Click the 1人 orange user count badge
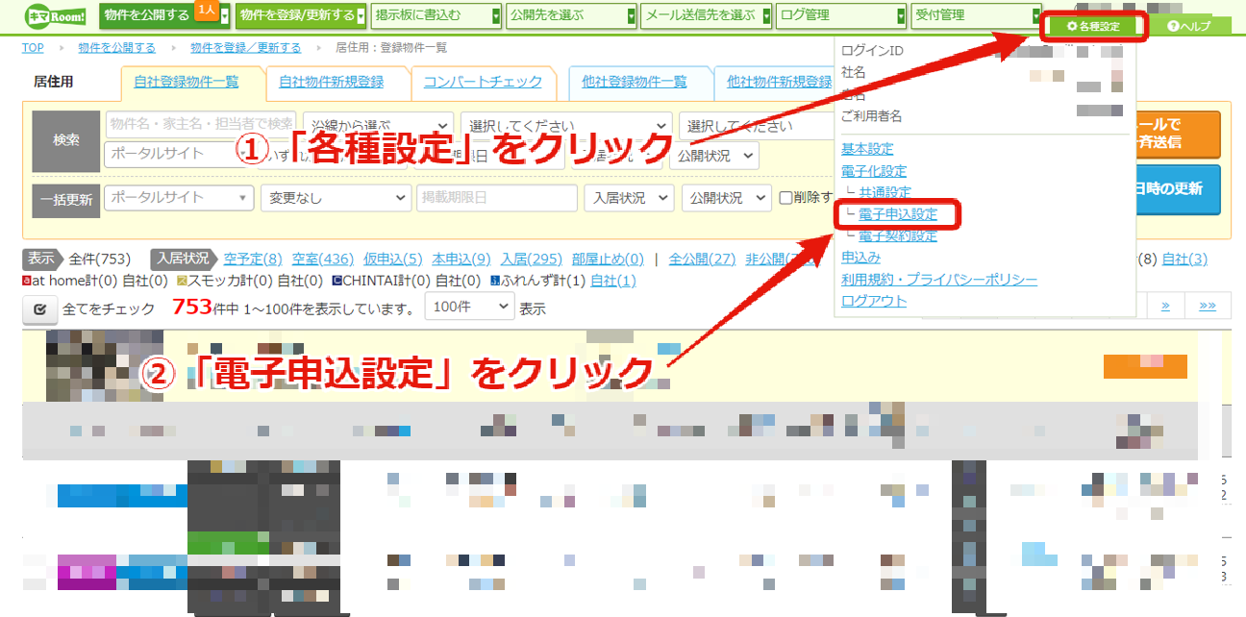This screenshot has width=1246, height=617. 207,10
